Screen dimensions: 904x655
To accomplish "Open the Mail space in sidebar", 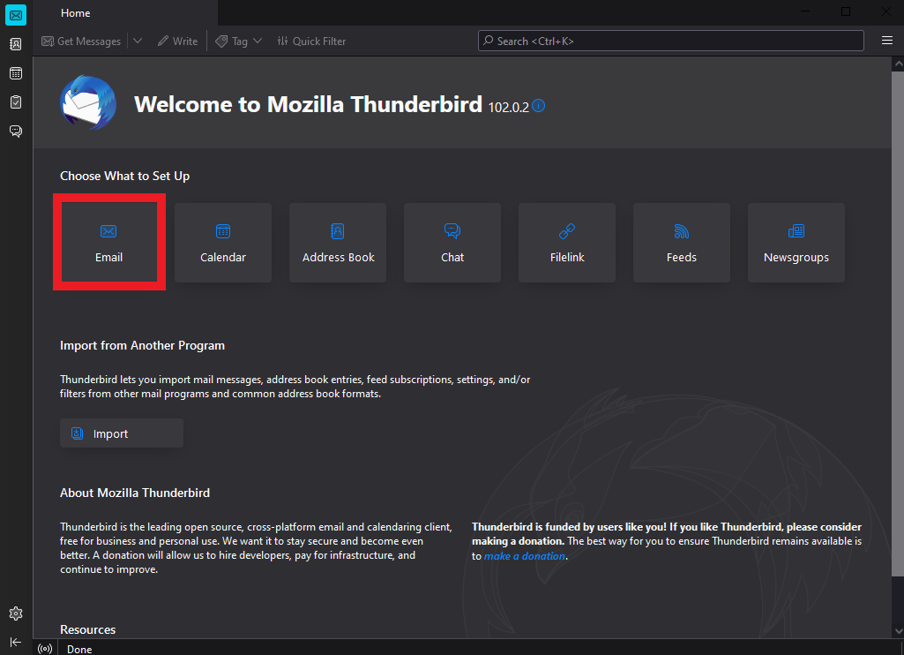I will (x=16, y=15).
